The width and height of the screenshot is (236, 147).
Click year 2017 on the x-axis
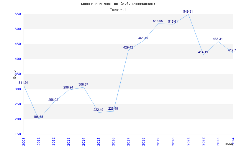pos(128,141)
